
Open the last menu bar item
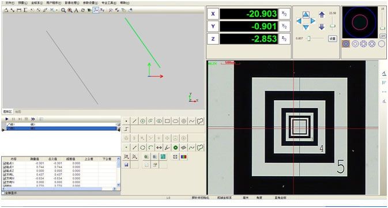(x=125, y=3)
